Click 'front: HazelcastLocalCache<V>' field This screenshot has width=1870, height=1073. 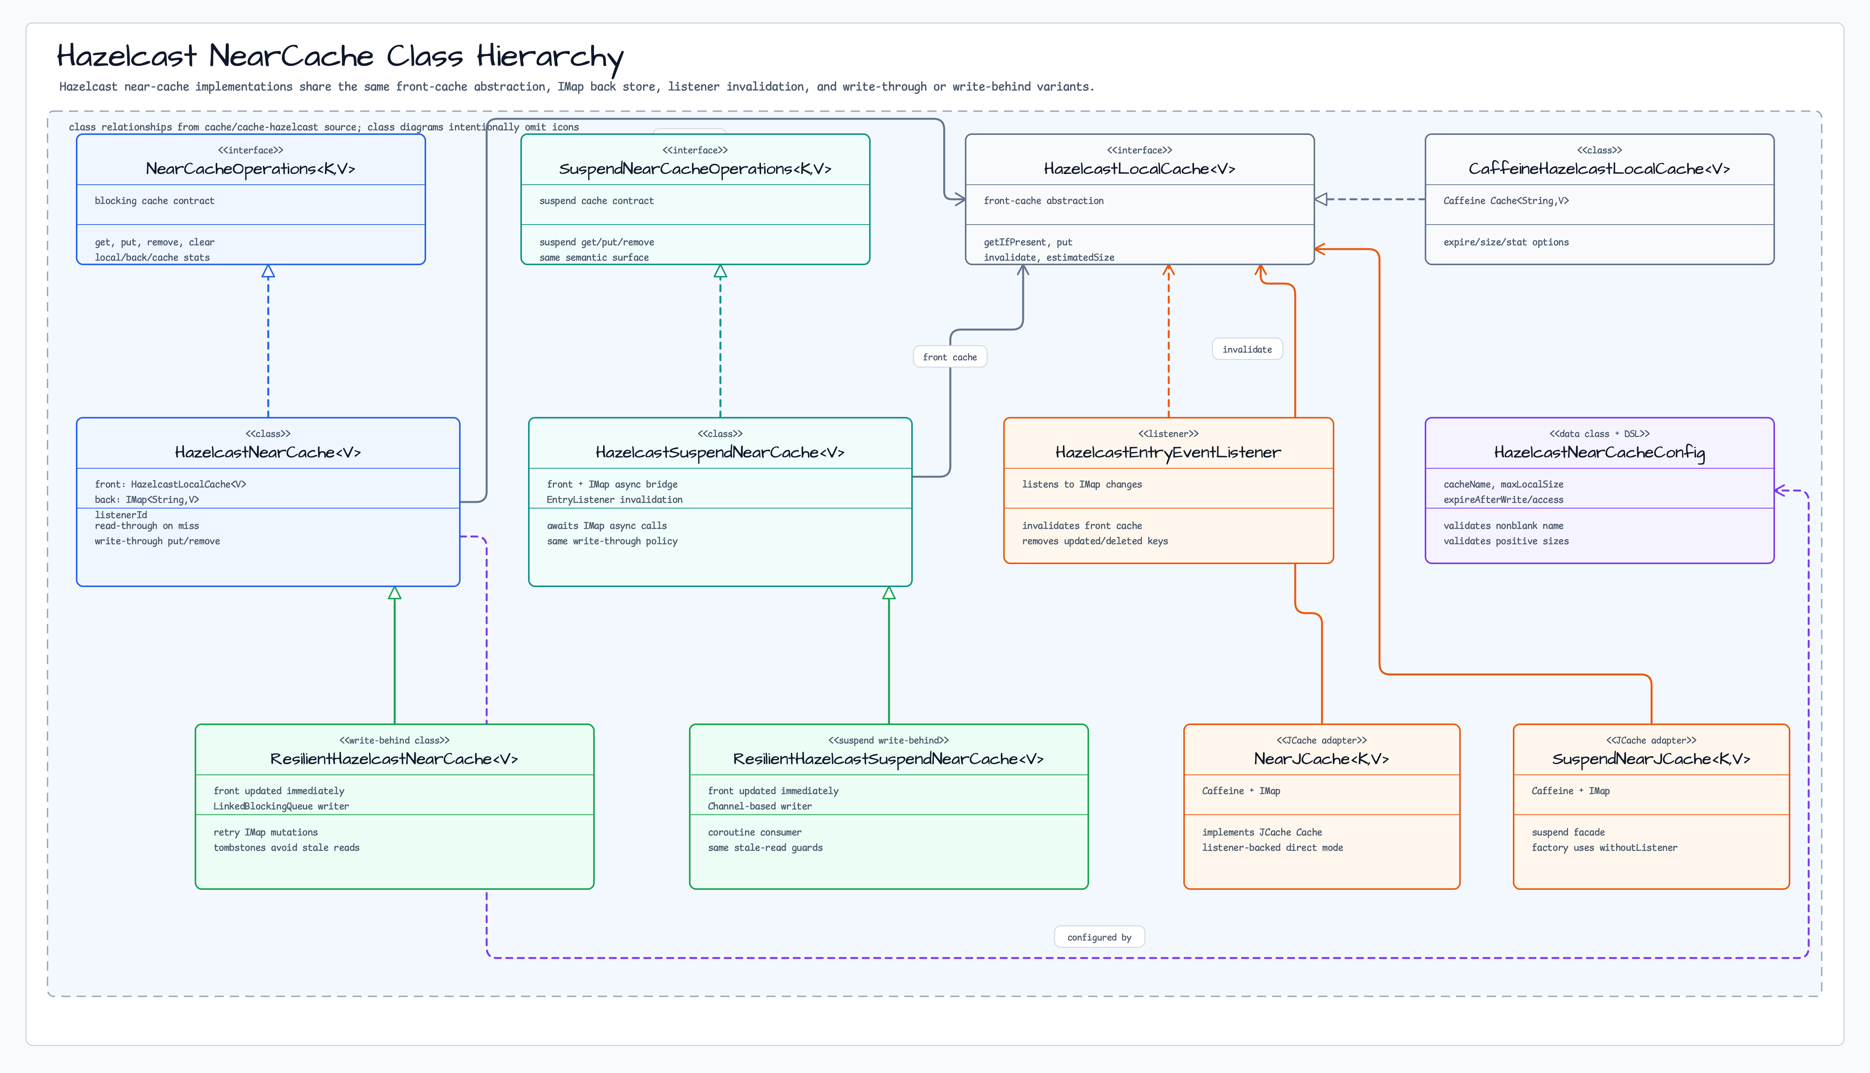170,484
